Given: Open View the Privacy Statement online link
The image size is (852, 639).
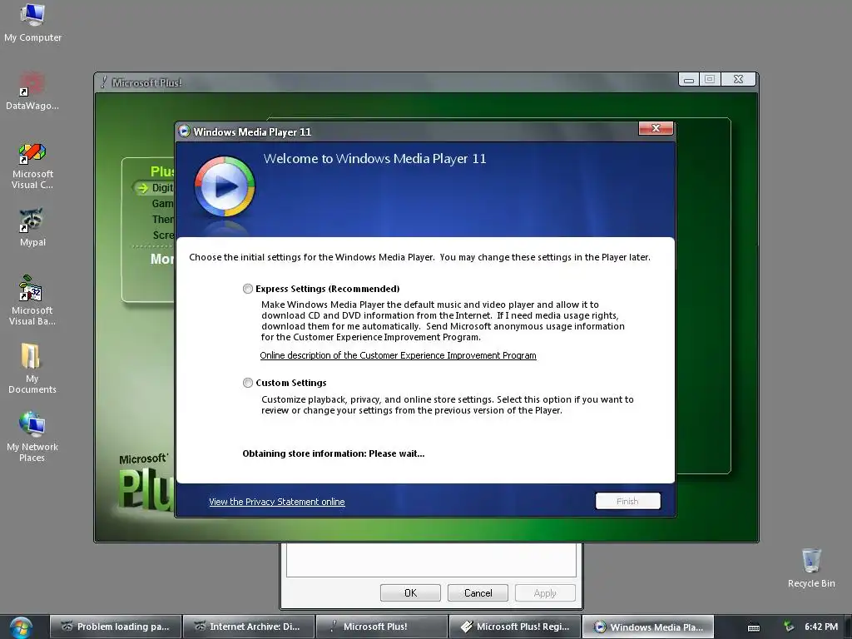Looking at the screenshot, I should tap(276, 502).
